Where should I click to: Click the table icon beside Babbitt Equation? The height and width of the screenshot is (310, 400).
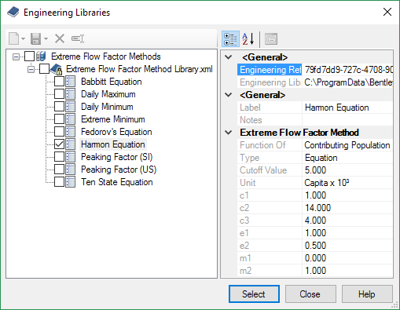71,82
